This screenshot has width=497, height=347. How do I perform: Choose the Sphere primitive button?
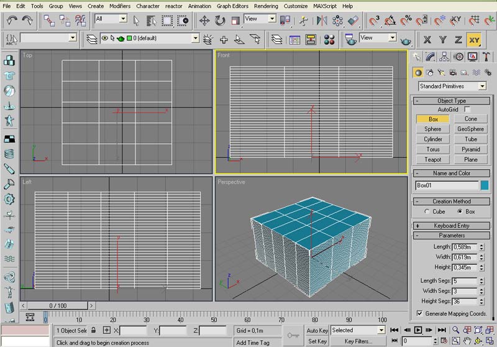pos(432,129)
